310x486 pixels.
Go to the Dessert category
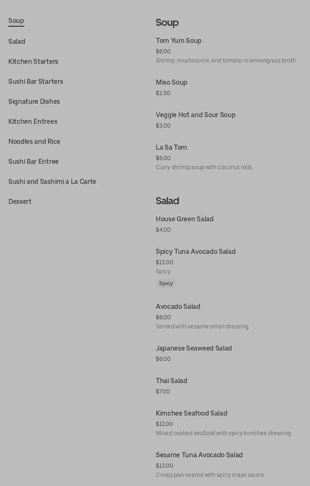20,202
